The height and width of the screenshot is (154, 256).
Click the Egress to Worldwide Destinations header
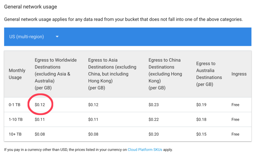[x=56, y=74]
